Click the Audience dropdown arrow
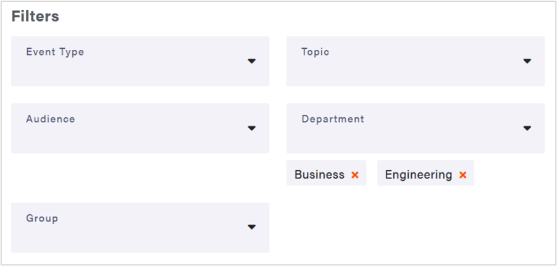Image resolution: width=557 pixels, height=266 pixels. tap(251, 128)
